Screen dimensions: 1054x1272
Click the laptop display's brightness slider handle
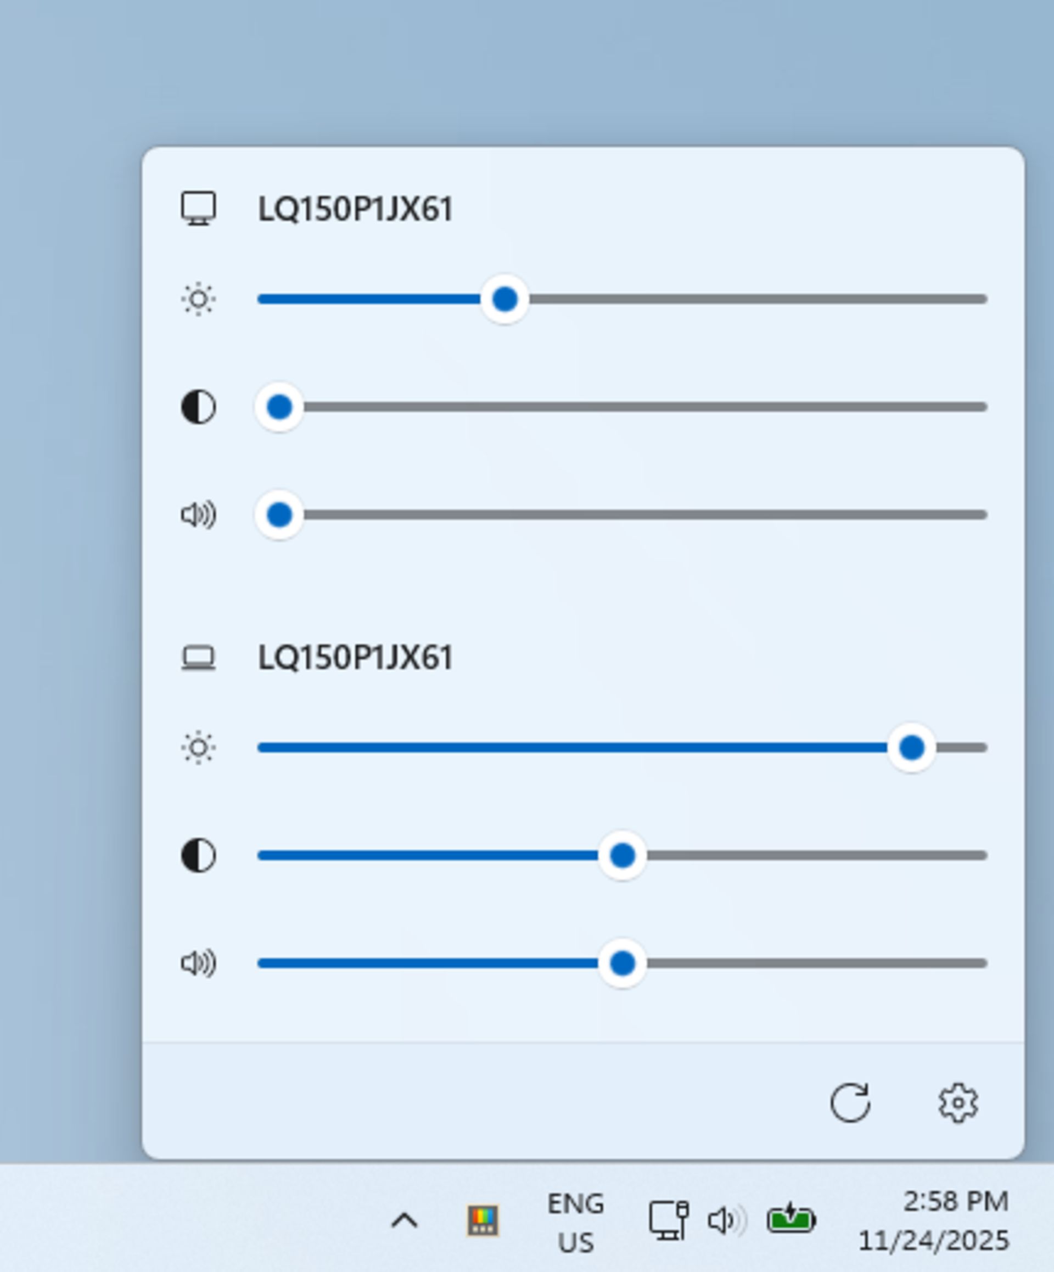coord(912,748)
